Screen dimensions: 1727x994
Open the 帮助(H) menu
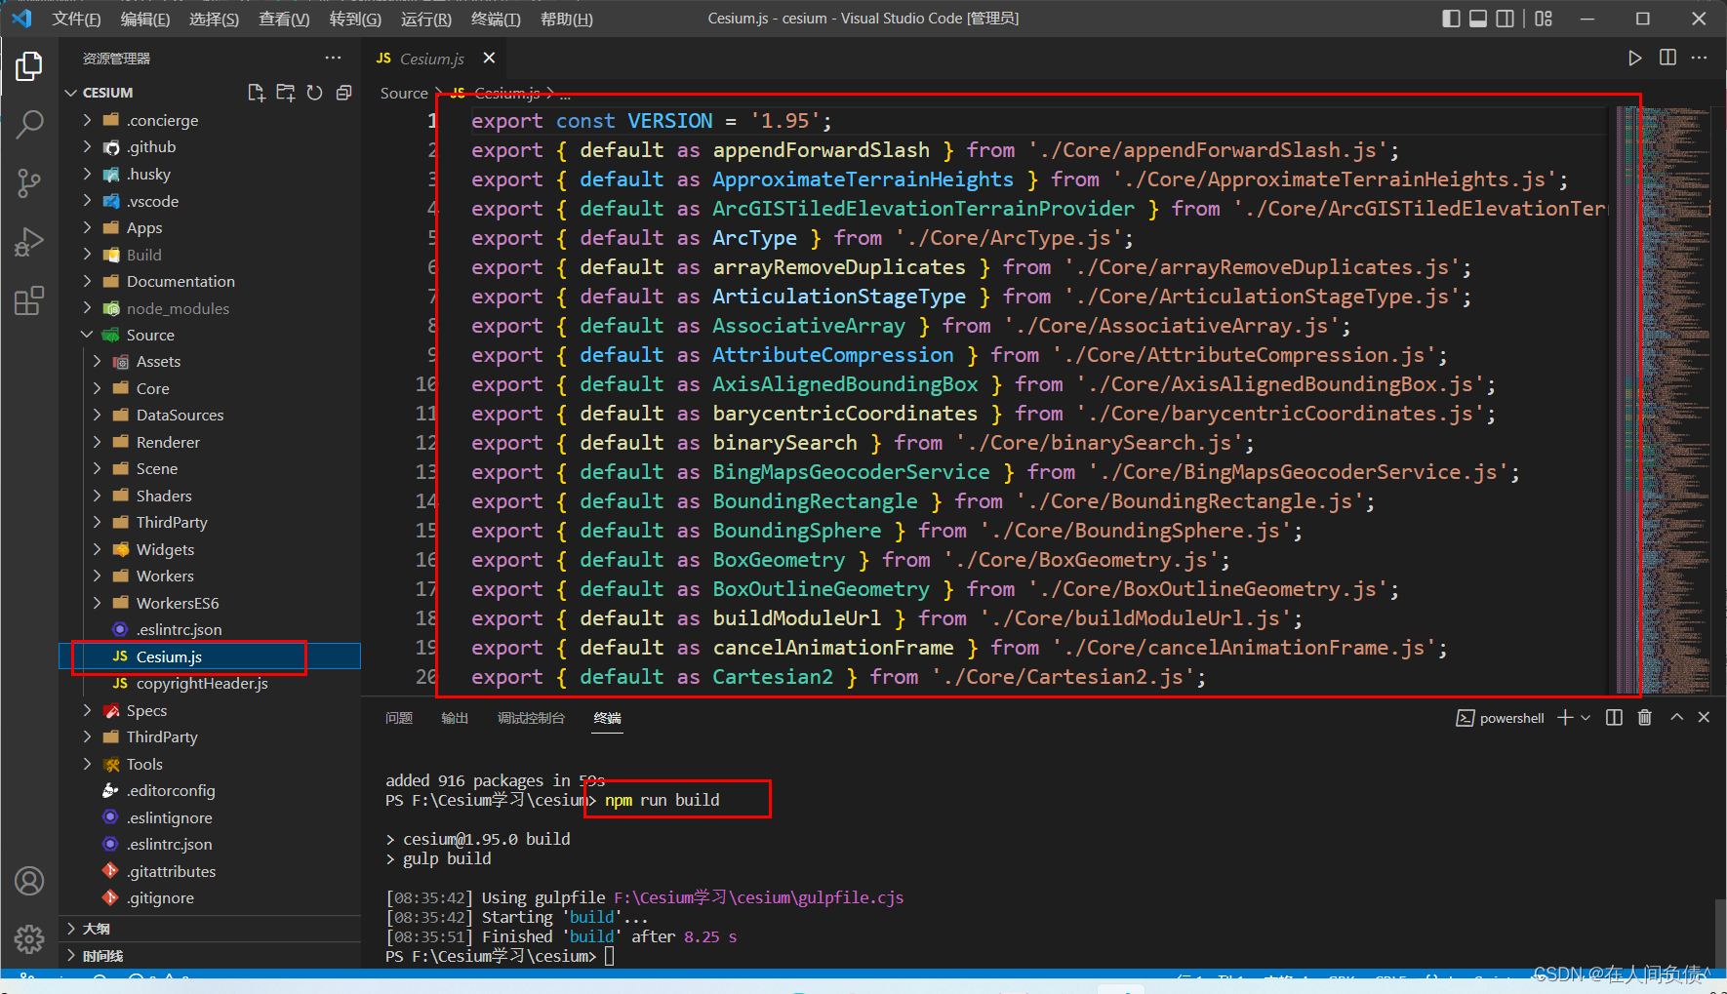point(566,20)
